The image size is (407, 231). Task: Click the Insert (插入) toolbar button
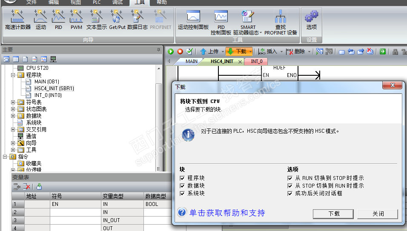[268, 51]
